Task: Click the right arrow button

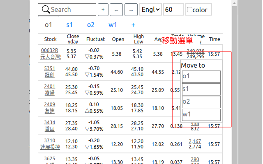Action: [131, 10]
